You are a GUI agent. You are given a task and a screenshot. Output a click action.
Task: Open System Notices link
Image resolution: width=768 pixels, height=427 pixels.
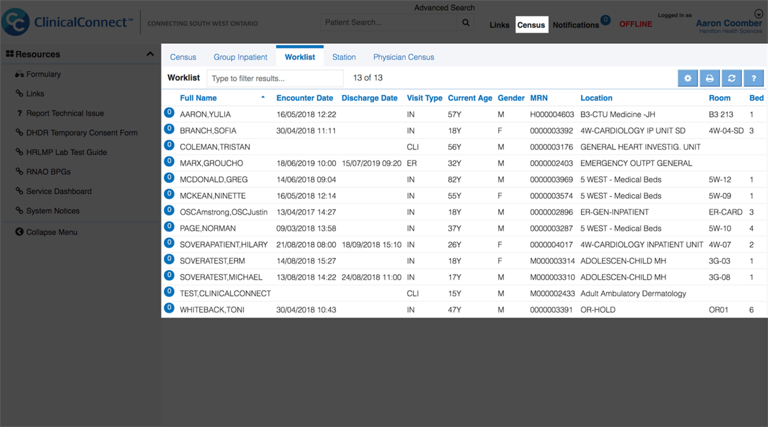(52, 211)
